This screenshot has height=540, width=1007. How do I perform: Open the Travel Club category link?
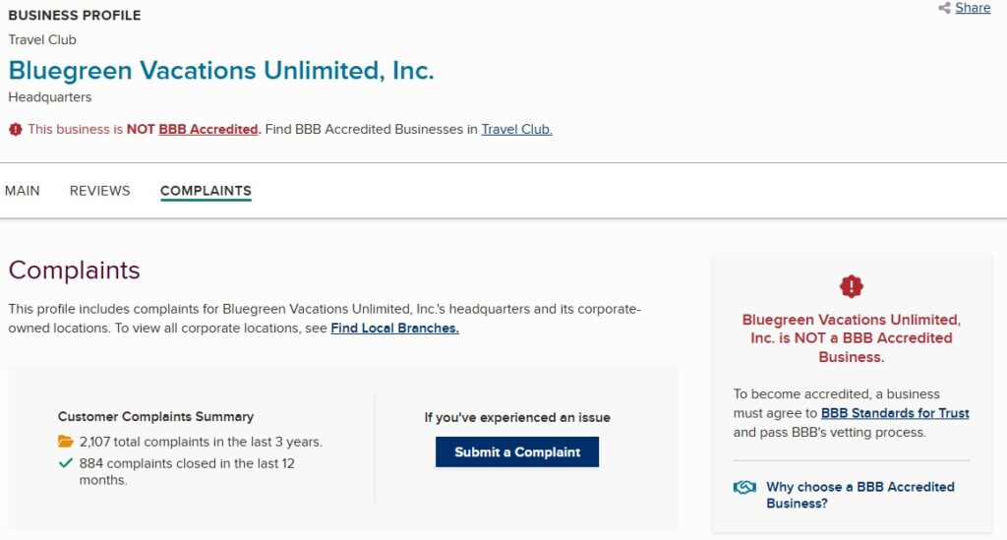click(516, 129)
